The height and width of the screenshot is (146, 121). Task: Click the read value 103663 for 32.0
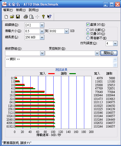(x=110, y=99)
